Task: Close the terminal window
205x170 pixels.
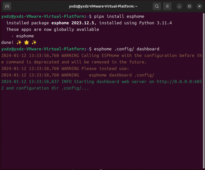Action: 199,6
